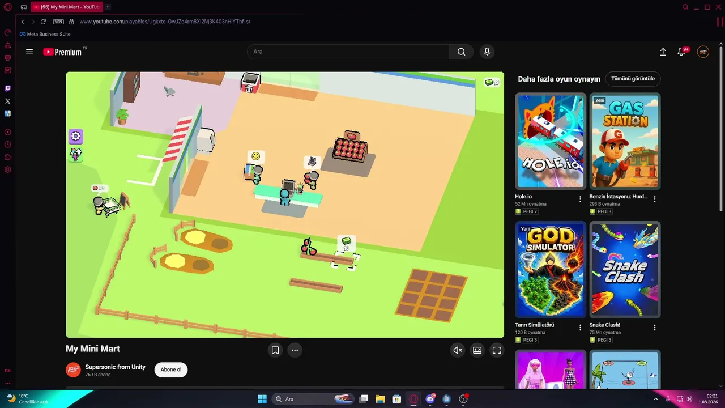Show hidden system tray icons
Image resolution: width=725 pixels, height=408 pixels.
(x=656, y=399)
